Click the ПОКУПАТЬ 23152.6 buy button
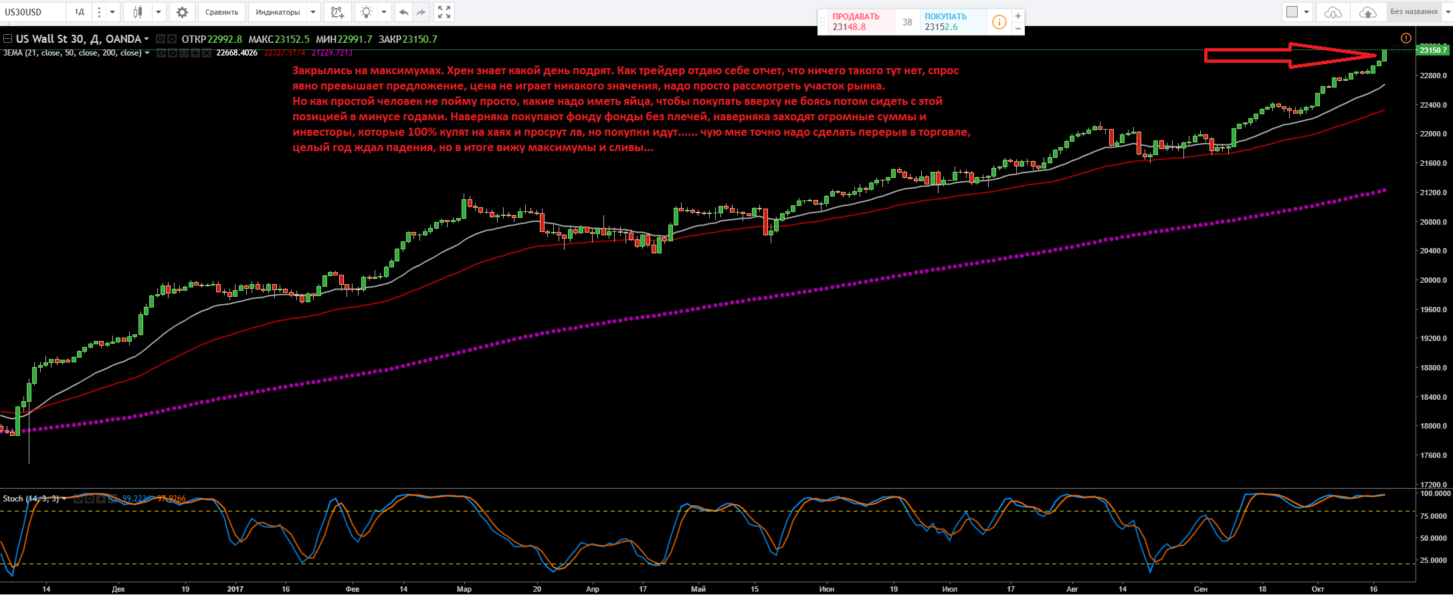1453x595 pixels. tap(953, 22)
